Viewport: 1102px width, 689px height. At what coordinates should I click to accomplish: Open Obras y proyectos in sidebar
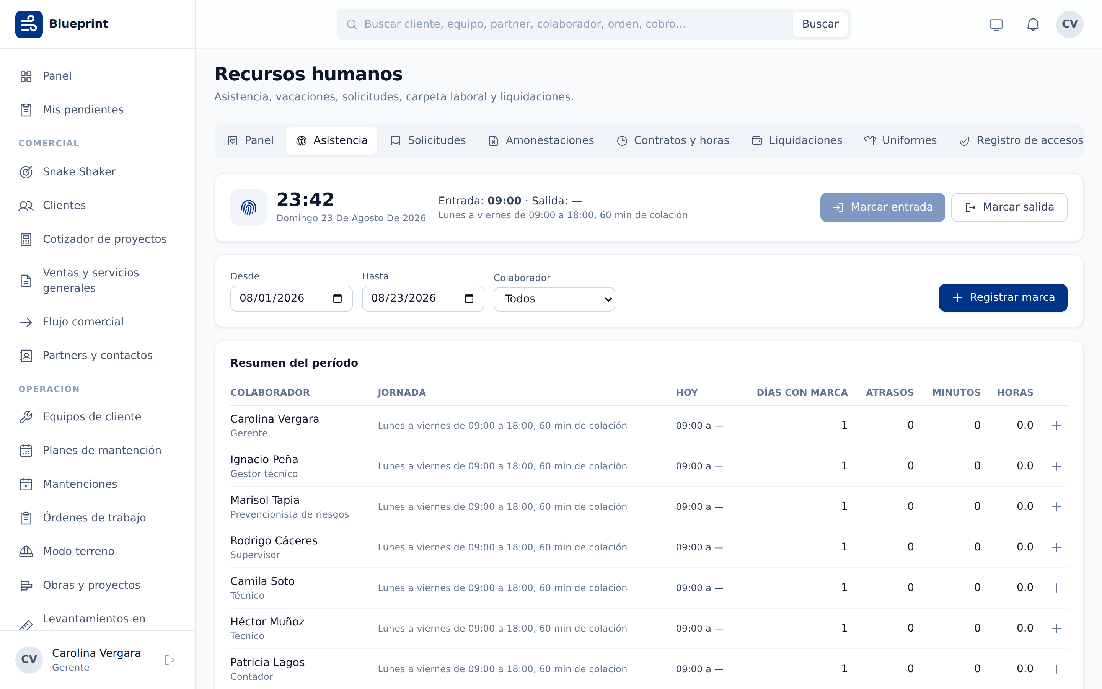98,586
